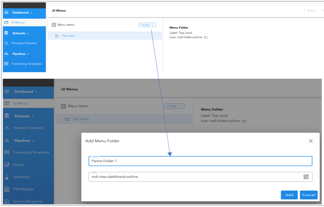Click the Service Blueprints icon
The width and height of the screenshot is (324, 207).
coord(6,201)
